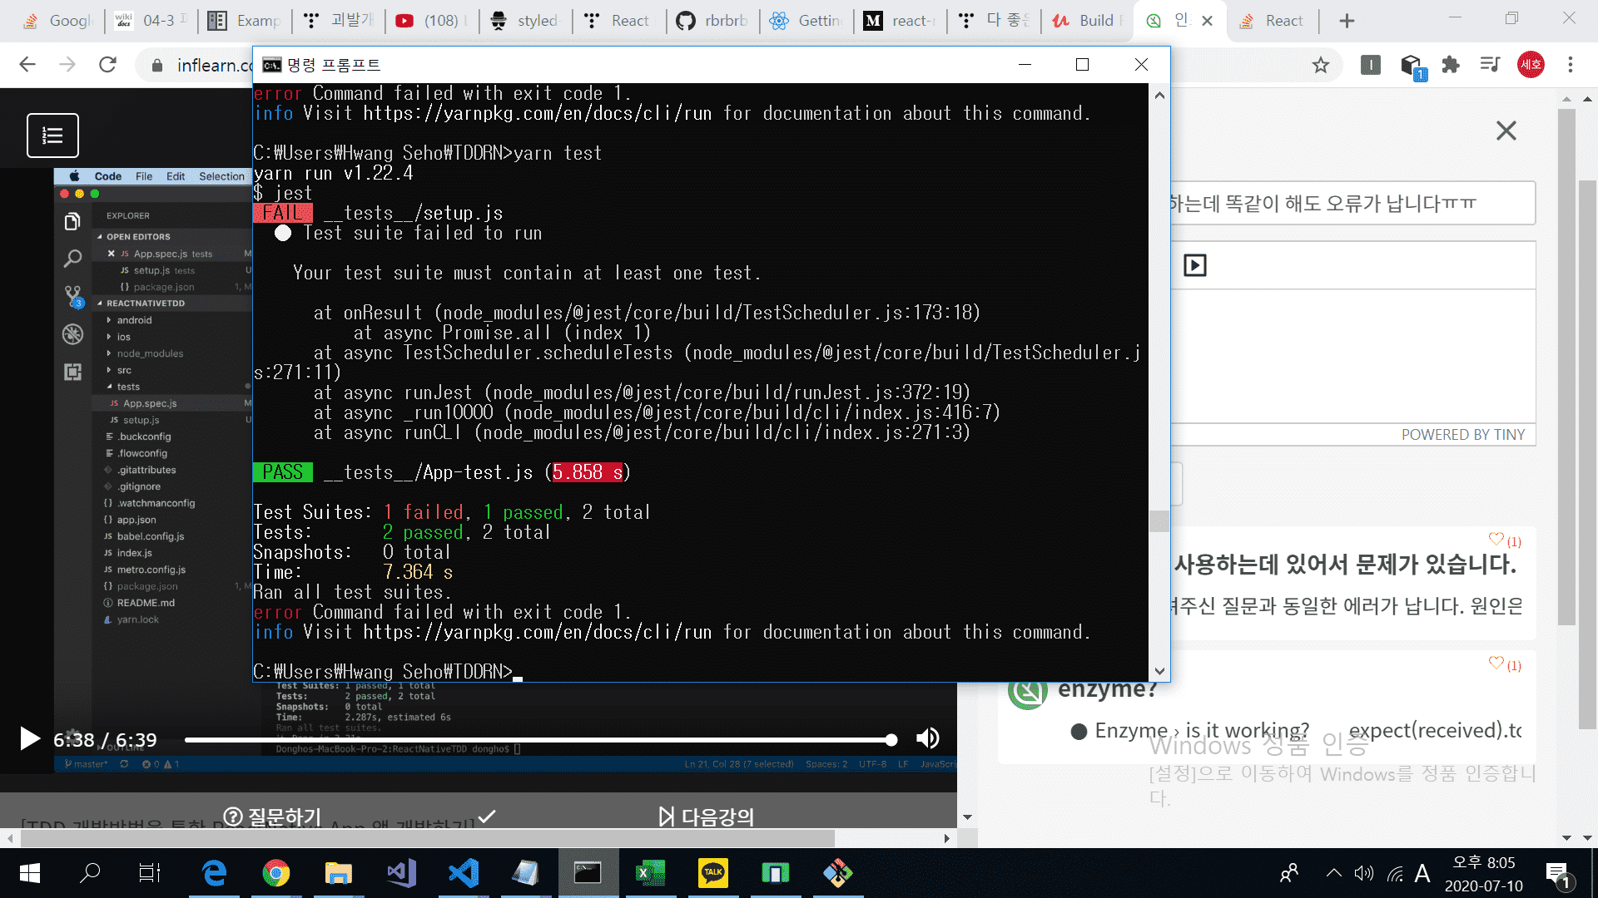Switch to the Build tab
This screenshot has height=898, width=1598.
pyautogui.click(x=1087, y=22)
